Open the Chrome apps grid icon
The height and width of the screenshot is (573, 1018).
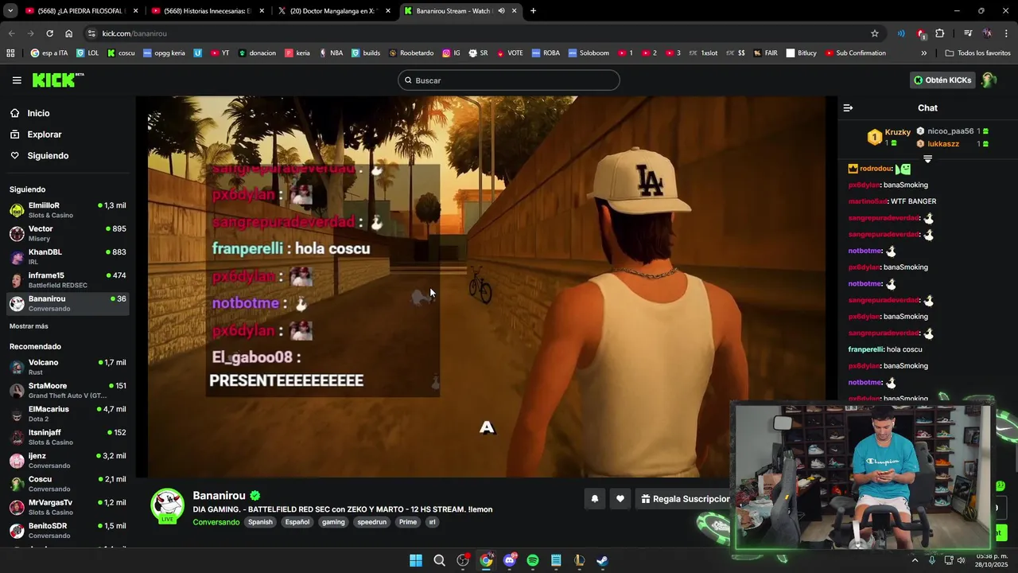pyautogui.click(x=10, y=53)
